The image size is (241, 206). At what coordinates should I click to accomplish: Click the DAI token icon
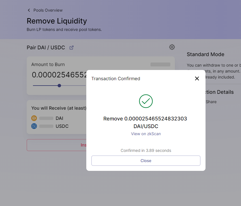click(x=34, y=118)
